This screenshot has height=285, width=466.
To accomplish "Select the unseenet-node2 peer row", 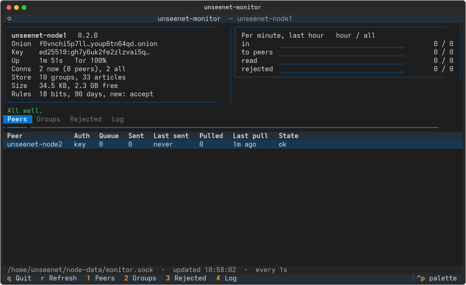I will 233,144.
